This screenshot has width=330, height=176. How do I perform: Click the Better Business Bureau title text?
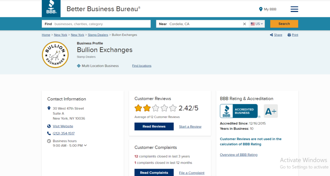[x=103, y=9]
